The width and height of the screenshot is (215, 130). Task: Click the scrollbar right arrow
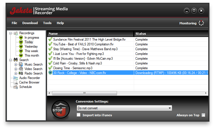click(x=206, y=93)
